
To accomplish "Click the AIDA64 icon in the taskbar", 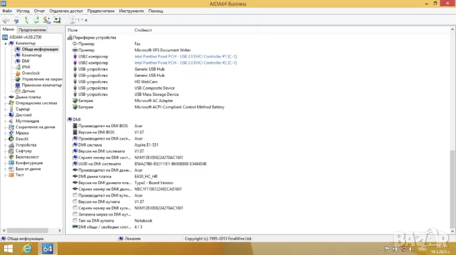I will point(47,249).
